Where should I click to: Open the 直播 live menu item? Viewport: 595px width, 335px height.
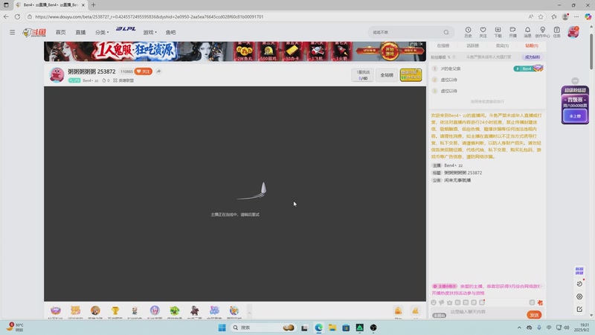pos(80,32)
